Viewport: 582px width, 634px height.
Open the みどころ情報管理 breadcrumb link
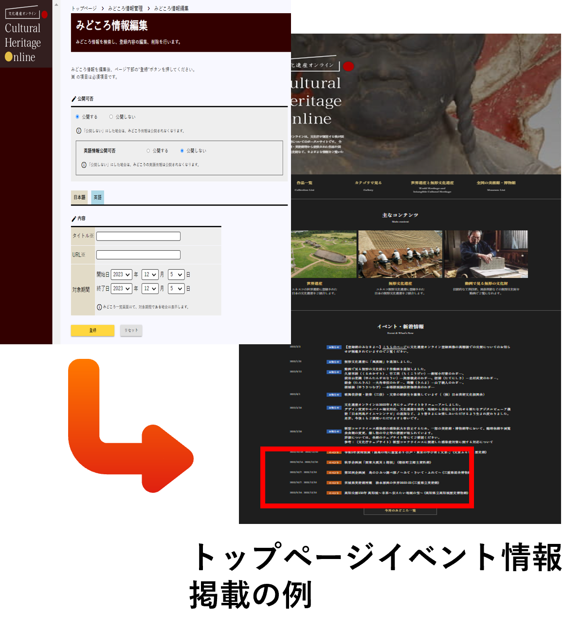[x=126, y=9]
